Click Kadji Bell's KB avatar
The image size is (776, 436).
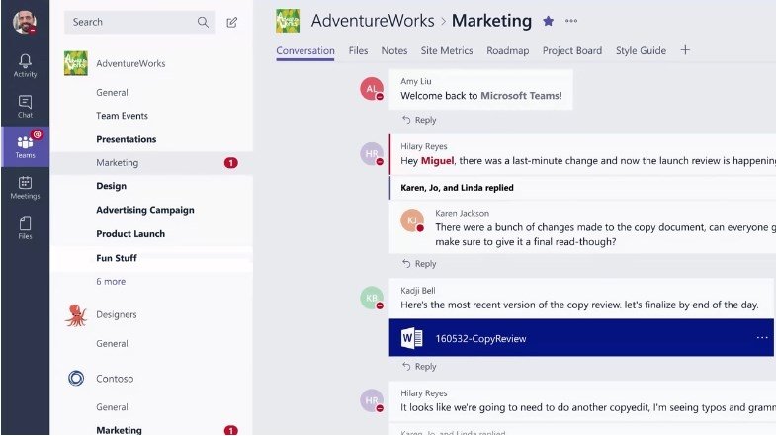371,298
